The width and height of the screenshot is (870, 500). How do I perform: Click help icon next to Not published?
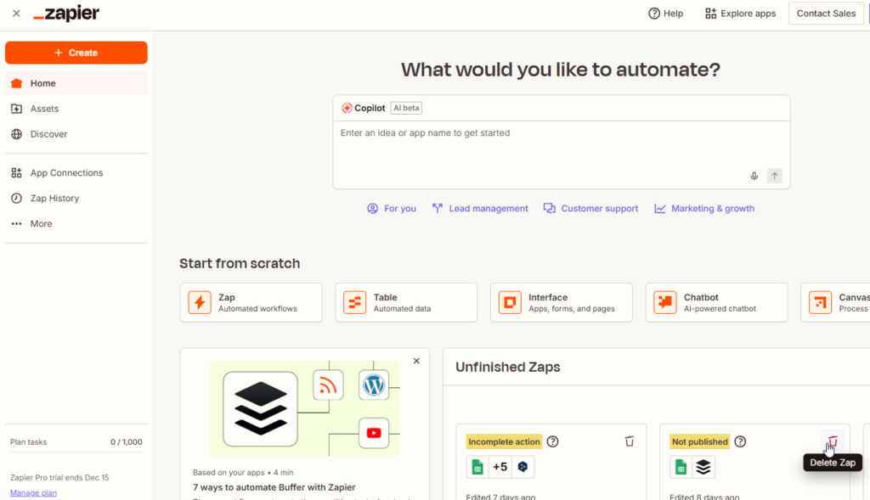click(740, 441)
